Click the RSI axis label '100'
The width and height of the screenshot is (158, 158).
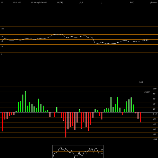click(x=3, y=29)
